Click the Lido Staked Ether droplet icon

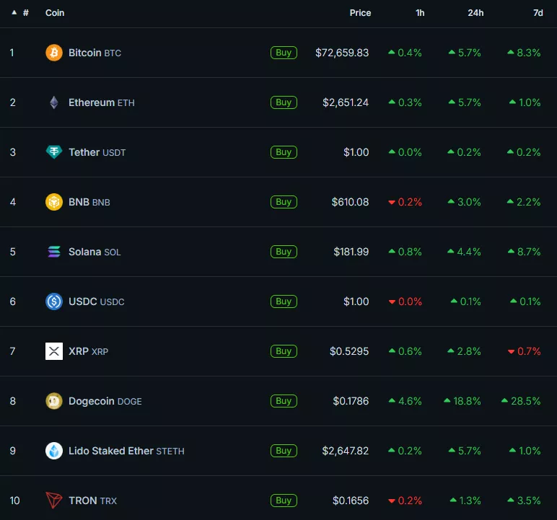(x=54, y=451)
